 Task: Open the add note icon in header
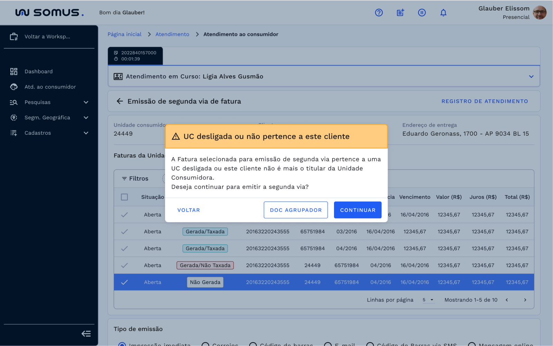point(400,13)
